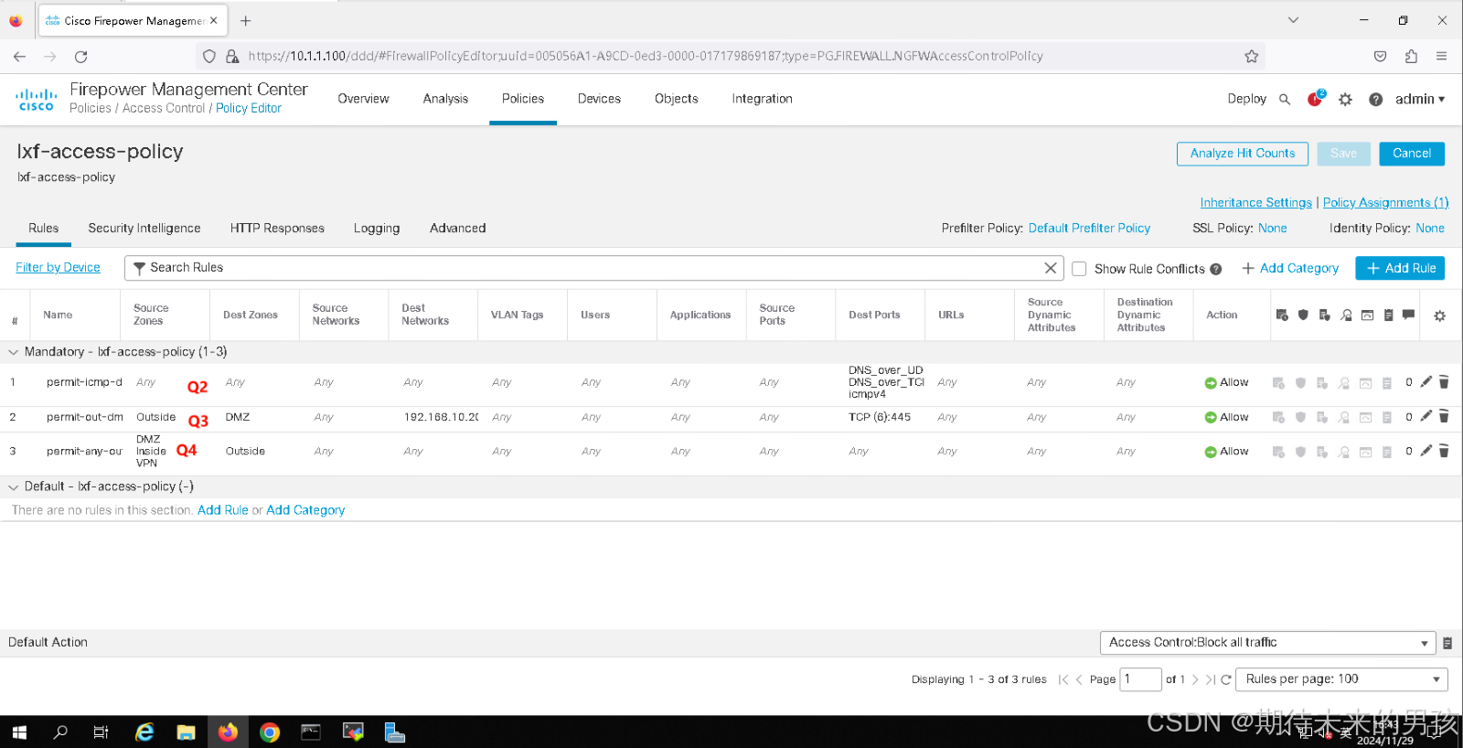
Task: Click the Add Rule button
Action: [1400, 268]
